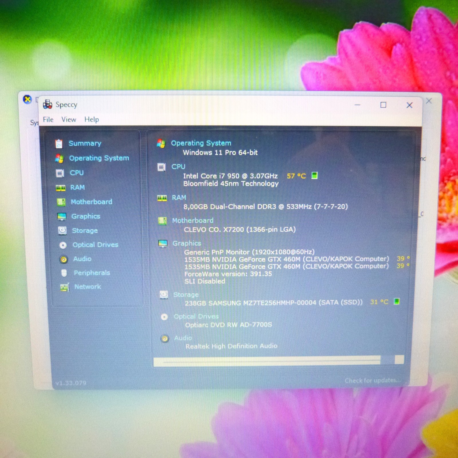Click the CPU chip icon in summary pane
Viewport: 458px width, 458px height.
pos(161,167)
